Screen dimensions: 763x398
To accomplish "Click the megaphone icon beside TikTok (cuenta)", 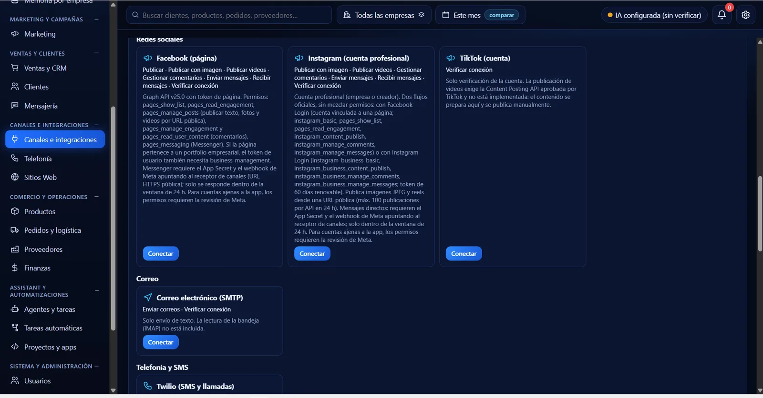I will [451, 58].
